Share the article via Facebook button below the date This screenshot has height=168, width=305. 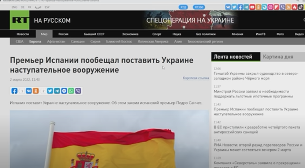coord(14,91)
